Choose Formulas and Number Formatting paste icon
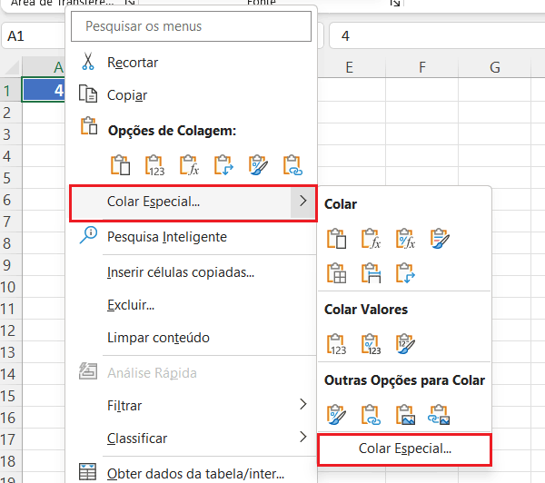Screen dimensions: 545x483 (x=405, y=239)
